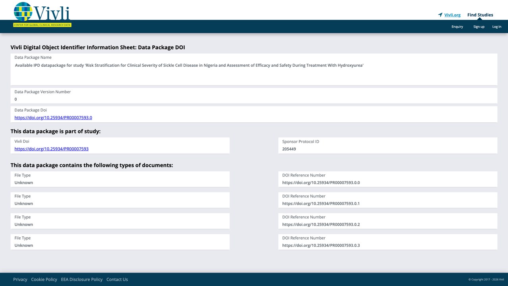
Task: Click the page heading Information Sheet title
Action: point(98,47)
